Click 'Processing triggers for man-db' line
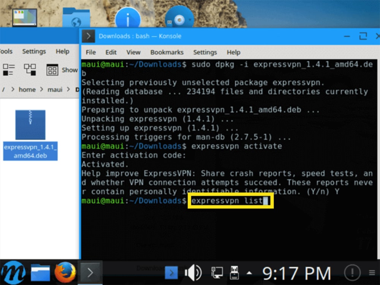 (x=186, y=137)
